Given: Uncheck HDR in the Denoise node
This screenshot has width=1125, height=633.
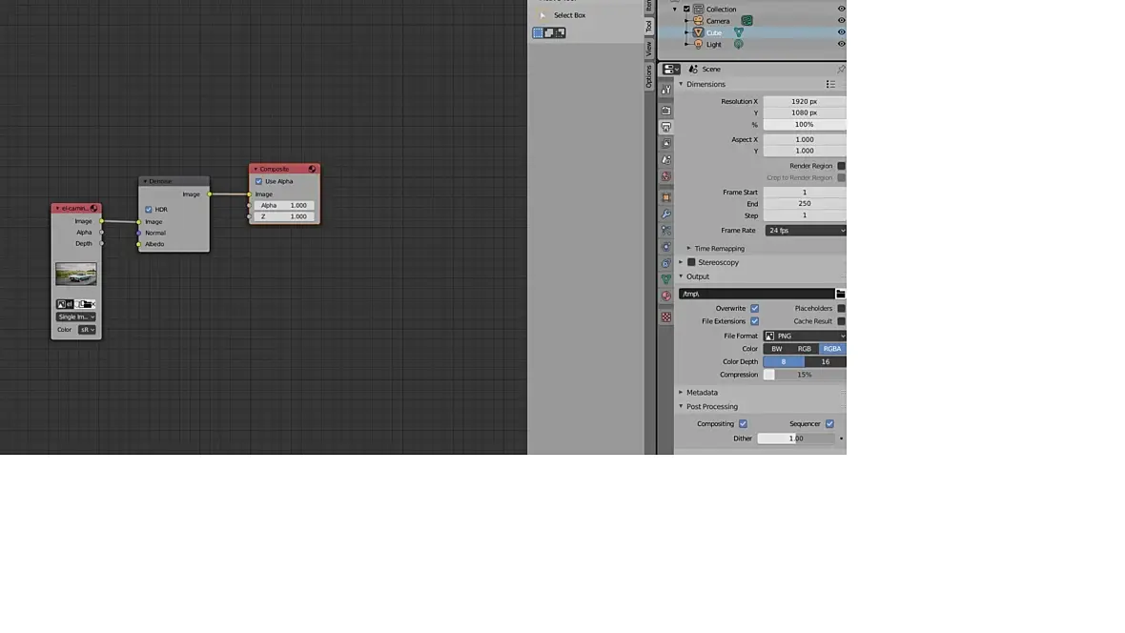Looking at the screenshot, I should tap(149, 210).
